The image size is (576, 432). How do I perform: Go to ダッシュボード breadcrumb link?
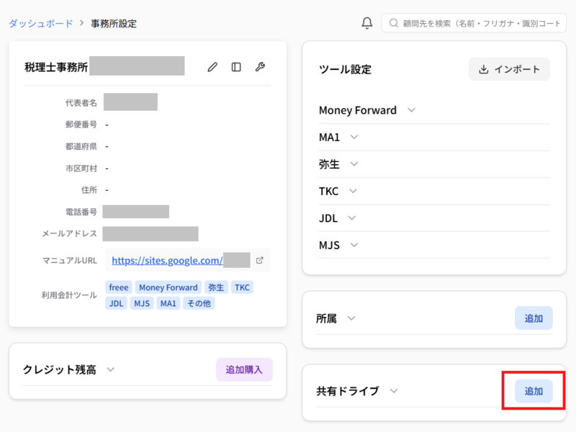click(x=41, y=24)
